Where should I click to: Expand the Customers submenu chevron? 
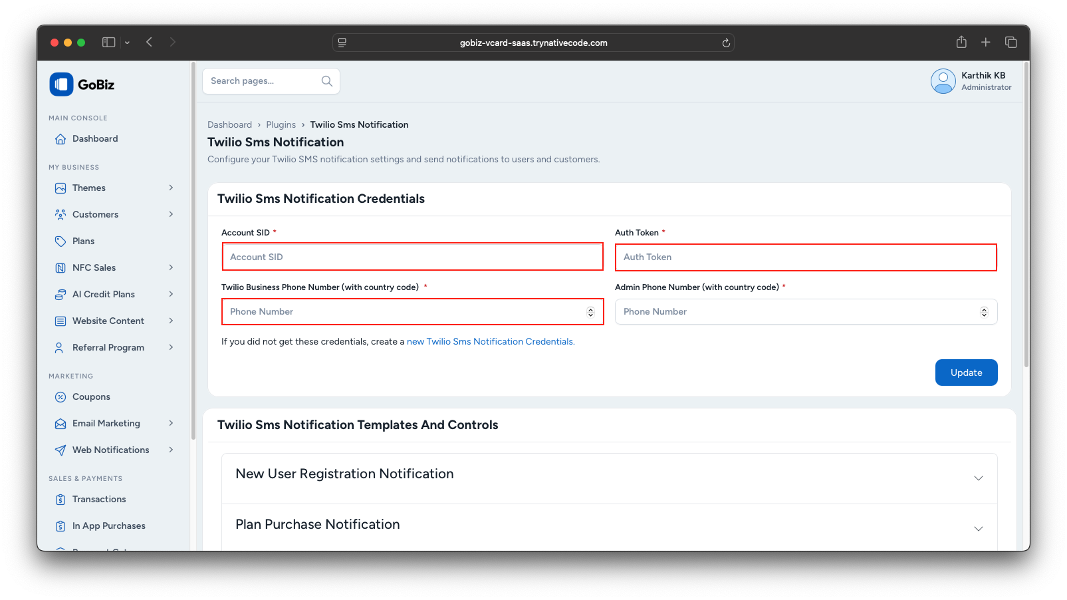click(171, 215)
